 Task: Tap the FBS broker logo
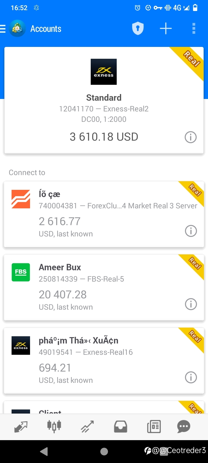[21, 272]
